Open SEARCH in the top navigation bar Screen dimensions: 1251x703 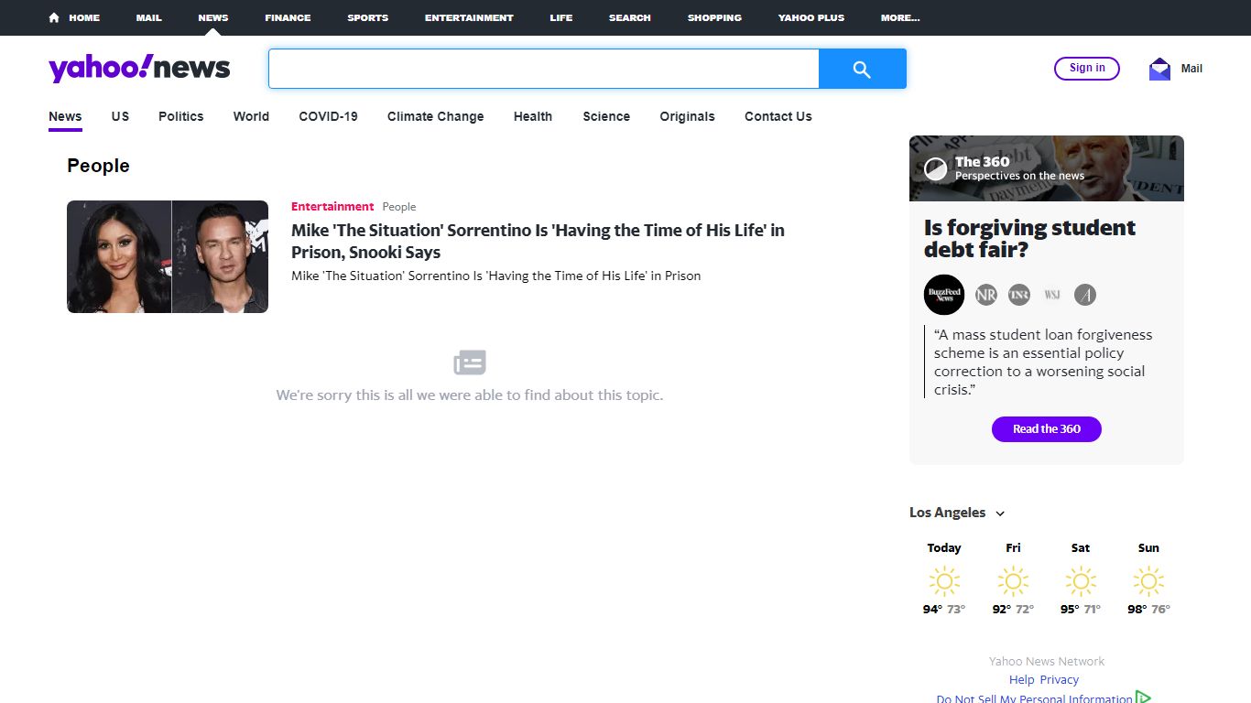[x=630, y=17]
